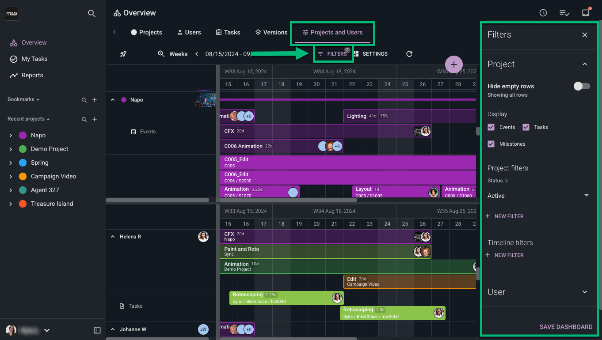Expand the User filter section
Image resolution: width=602 pixels, height=340 pixels.
pos(585,292)
